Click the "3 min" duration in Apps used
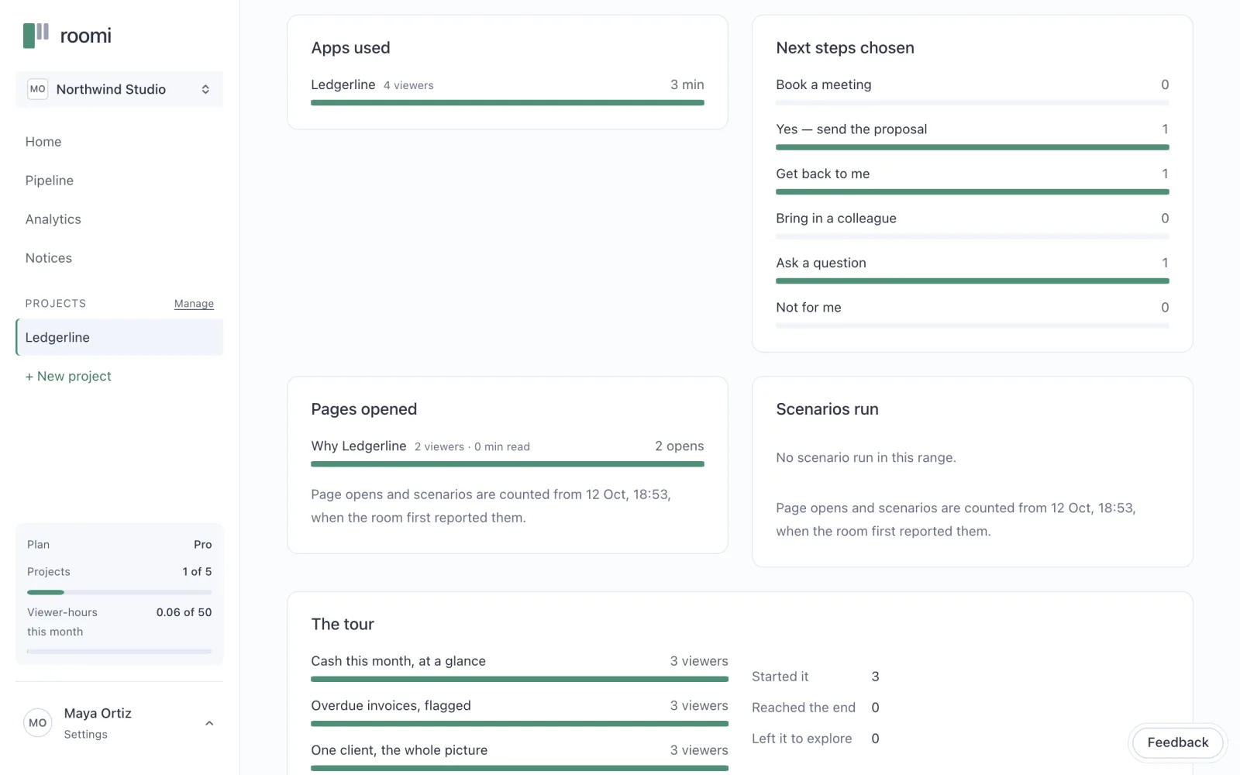1240x775 pixels. [x=687, y=84]
